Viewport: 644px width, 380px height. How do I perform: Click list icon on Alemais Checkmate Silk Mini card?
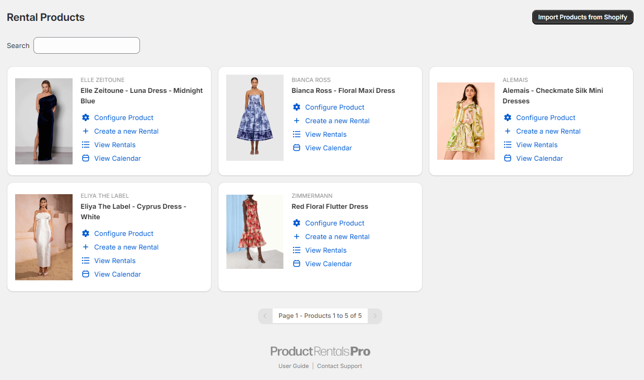click(x=508, y=145)
